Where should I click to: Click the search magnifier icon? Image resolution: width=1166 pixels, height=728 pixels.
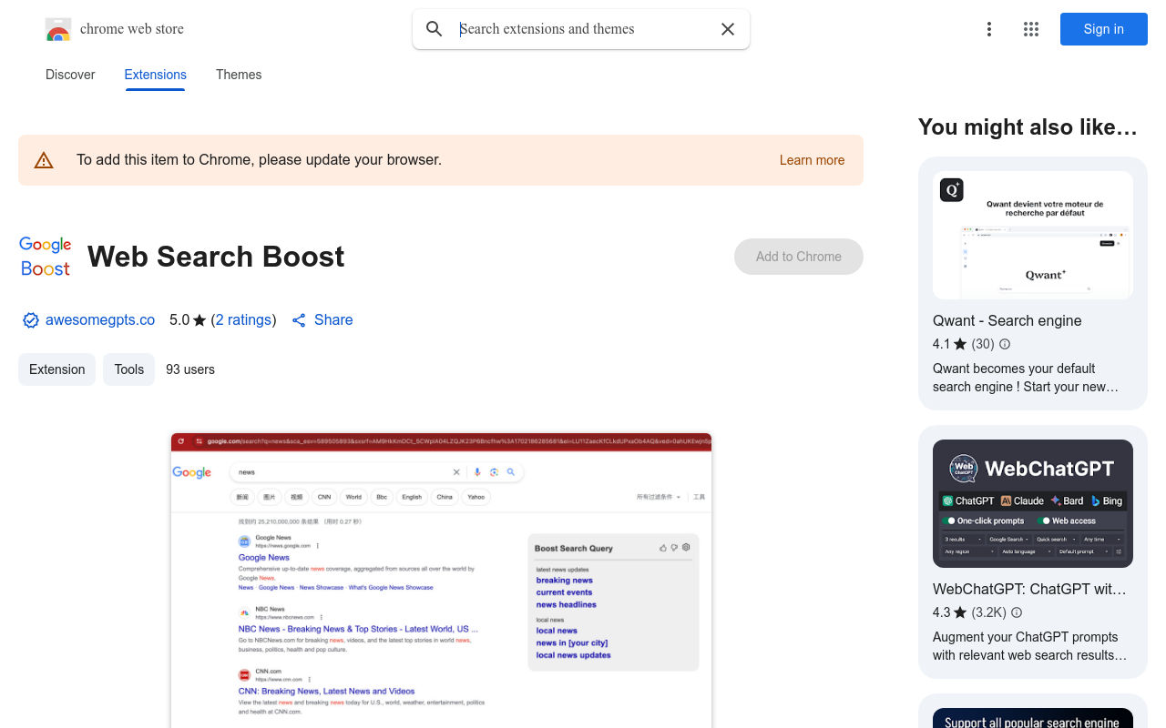(435, 28)
